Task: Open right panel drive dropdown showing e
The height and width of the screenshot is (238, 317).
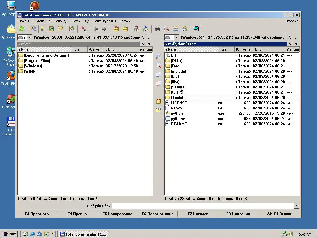Action: pos(176,37)
